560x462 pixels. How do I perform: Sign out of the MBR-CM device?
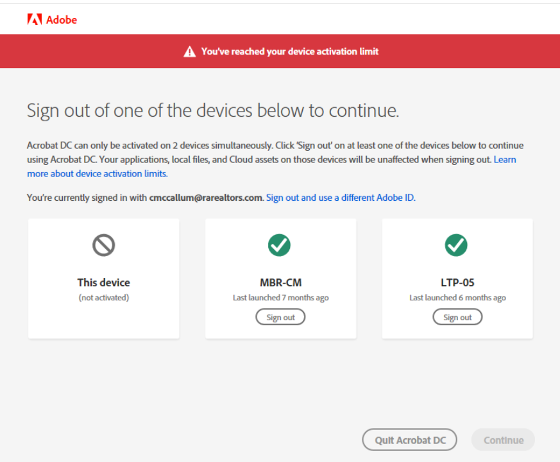(280, 317)
